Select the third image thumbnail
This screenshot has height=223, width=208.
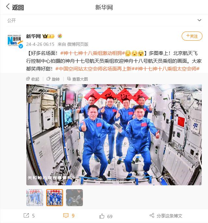click(x=74, y=198)
